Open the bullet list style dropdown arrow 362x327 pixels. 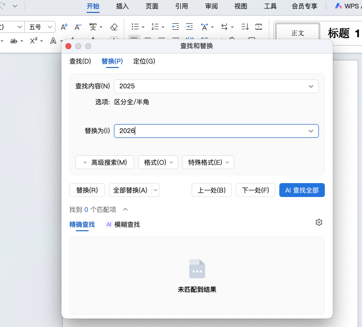pos(143,27)
